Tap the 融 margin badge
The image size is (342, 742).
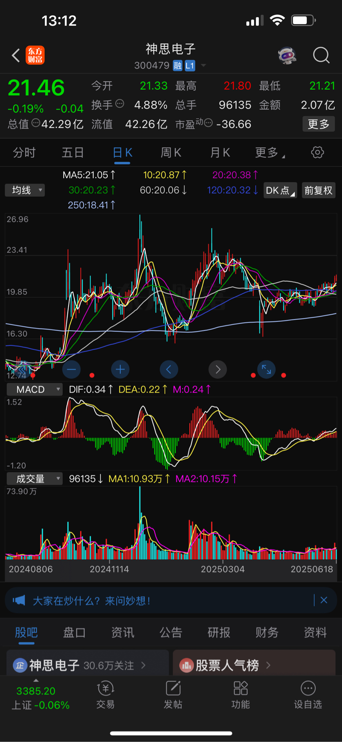click(178, 66)
